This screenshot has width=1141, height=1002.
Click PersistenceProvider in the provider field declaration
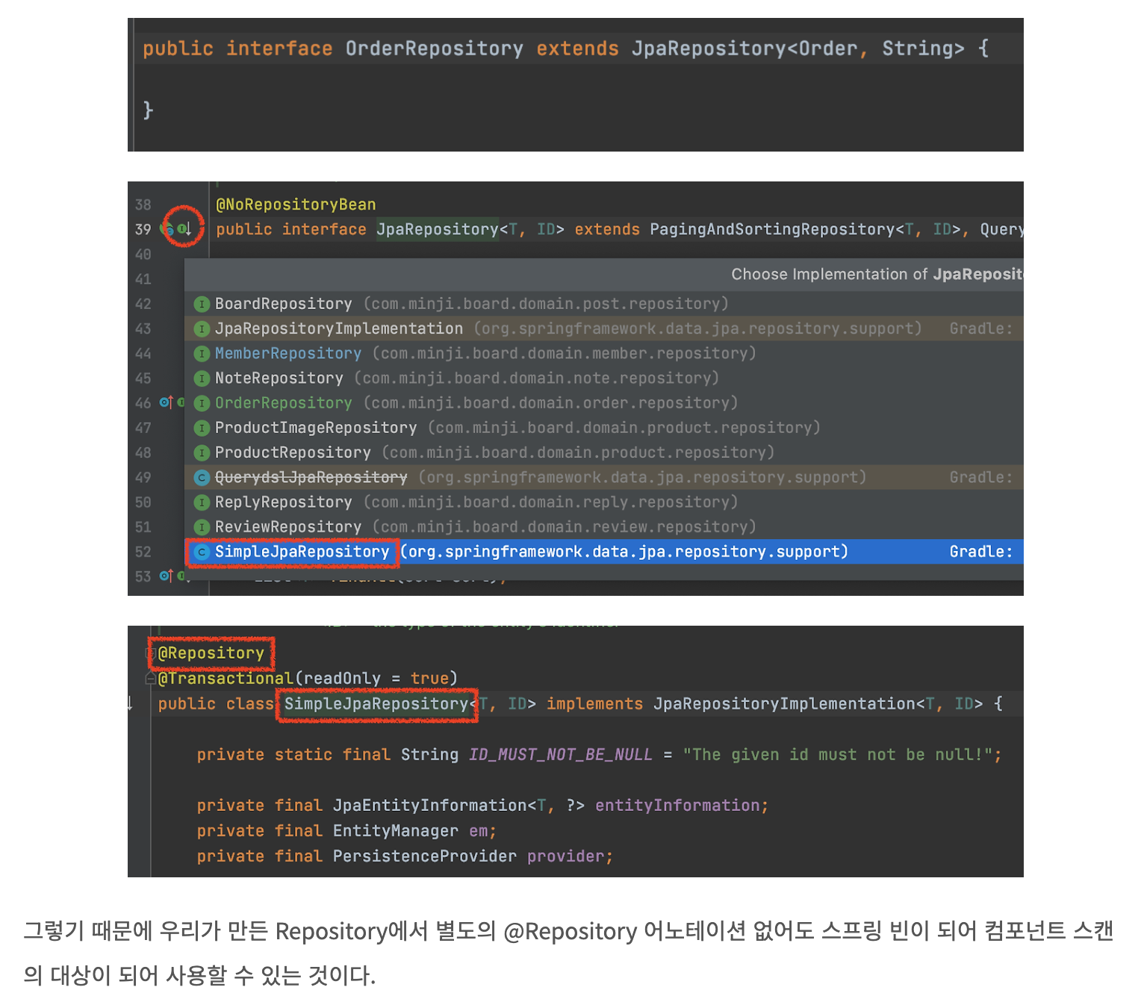[x=424, y=856]
